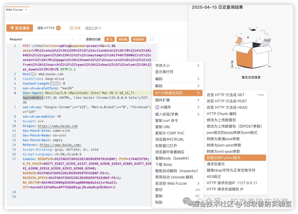This screenshot has height=214, width=298.
Task: Choose 改变 HTTP 方法成 GET
Action: coord(235,95)
